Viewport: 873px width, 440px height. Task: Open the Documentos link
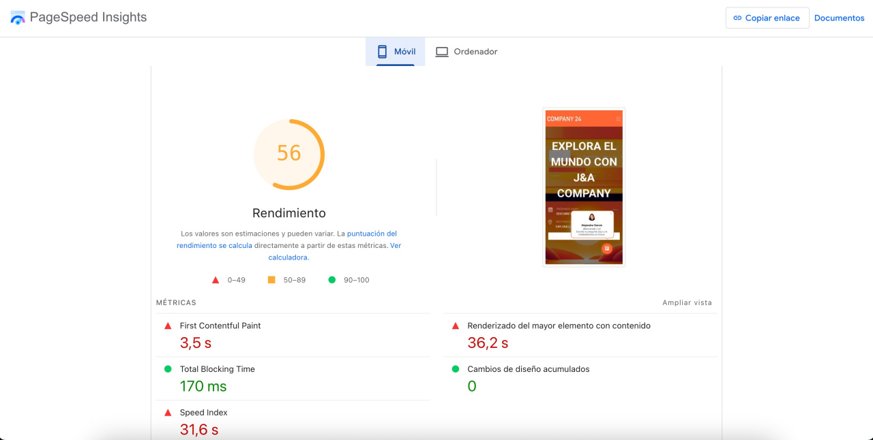pos(839,18)
